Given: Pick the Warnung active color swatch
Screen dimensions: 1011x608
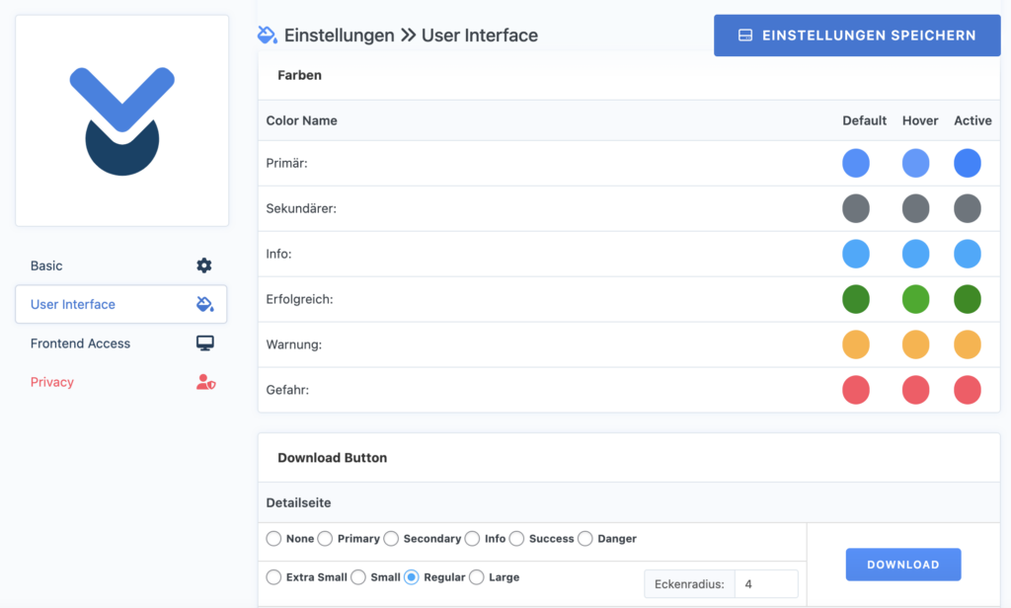Looking at the screenshot, I should [x=968, y=344].
